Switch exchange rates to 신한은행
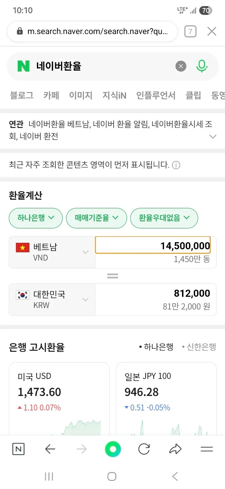This screenshot has height=489, width=225. tap(199, 347)
